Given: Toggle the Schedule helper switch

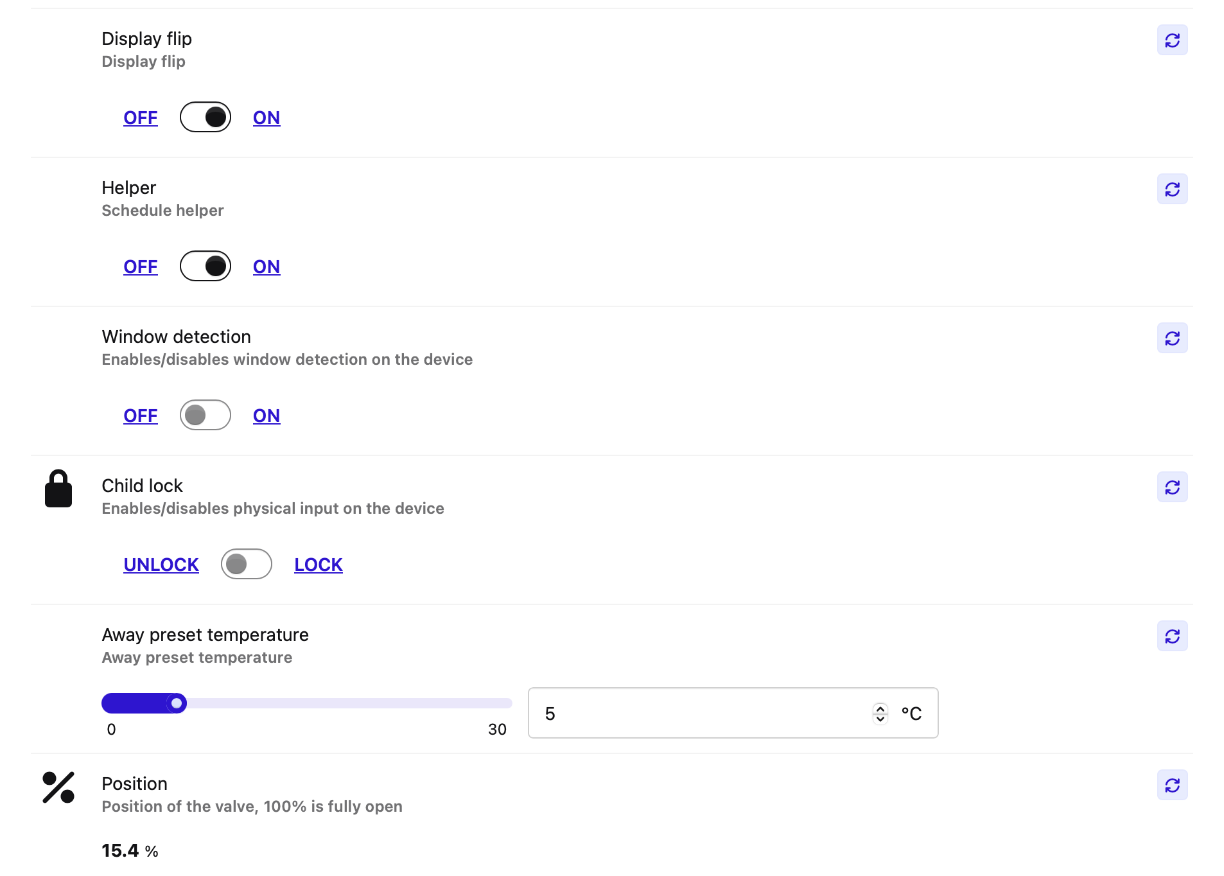Looking at the screenshot, I should click(x=205, y=266).
